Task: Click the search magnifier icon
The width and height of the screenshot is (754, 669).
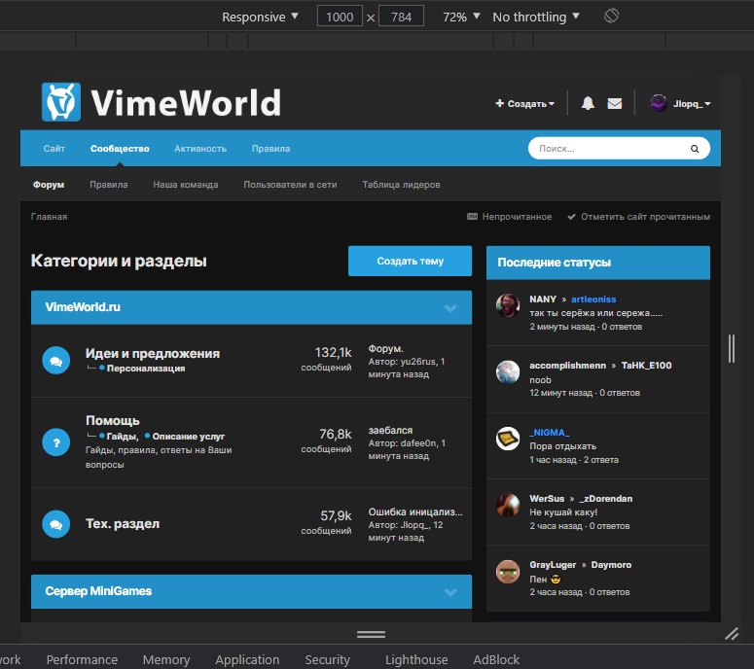Action: [x=695, y=149]
